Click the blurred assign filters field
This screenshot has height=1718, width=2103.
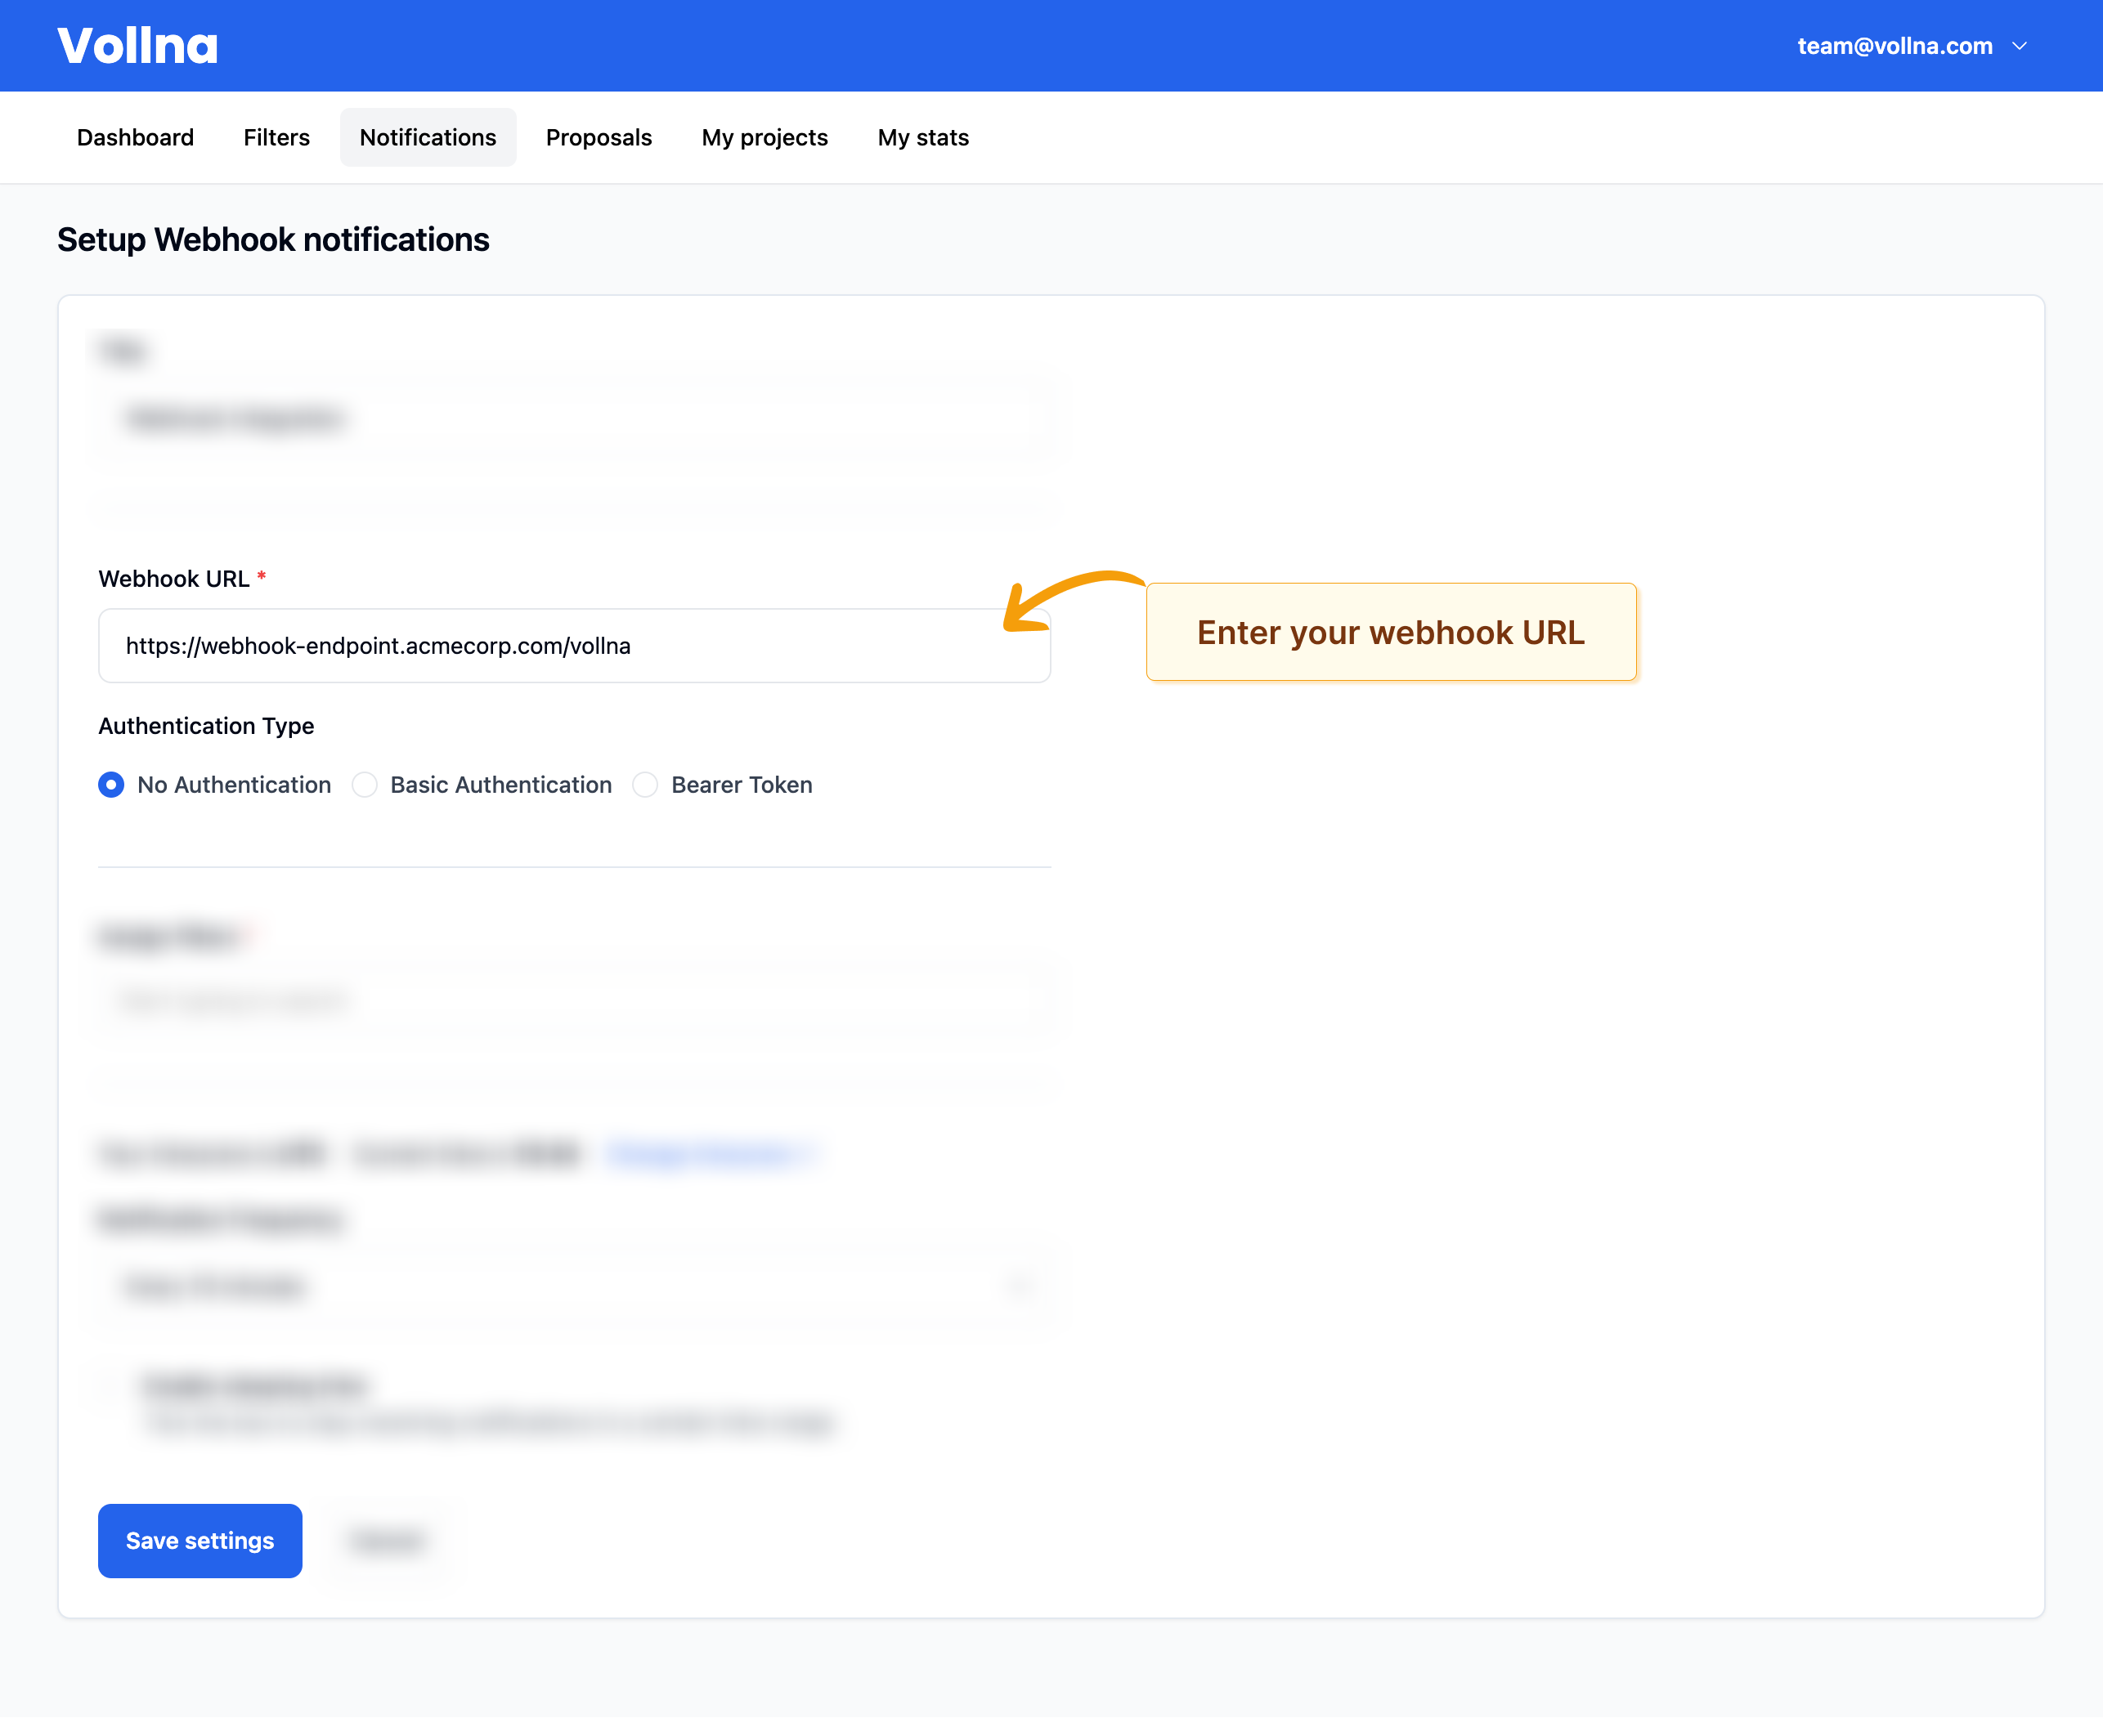point(573,1000)
